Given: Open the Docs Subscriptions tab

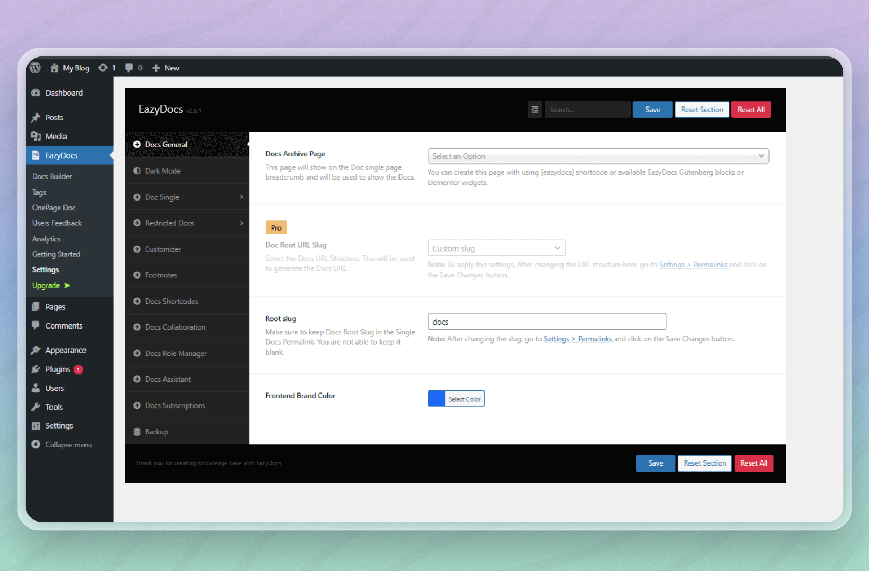Looking at the screenshot, I should 187,405.
